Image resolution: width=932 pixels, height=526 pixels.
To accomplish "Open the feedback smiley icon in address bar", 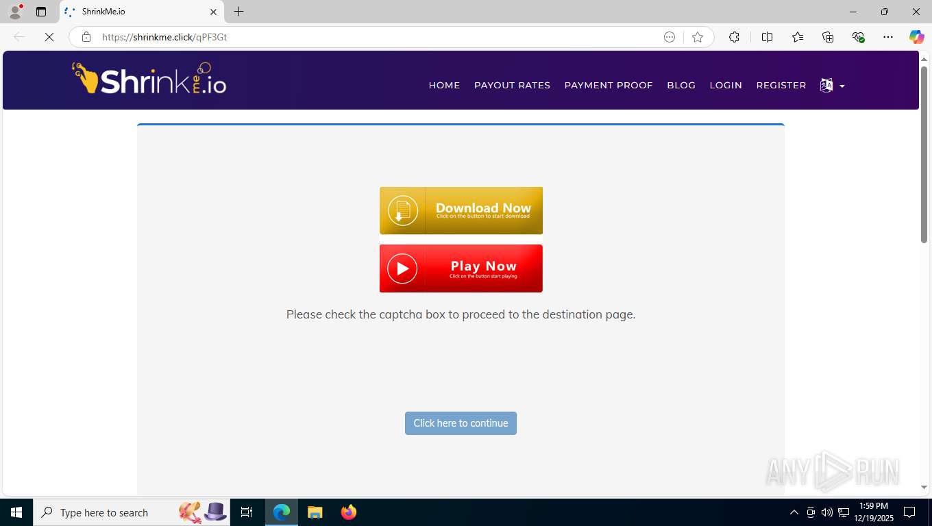I will point(670,37).
